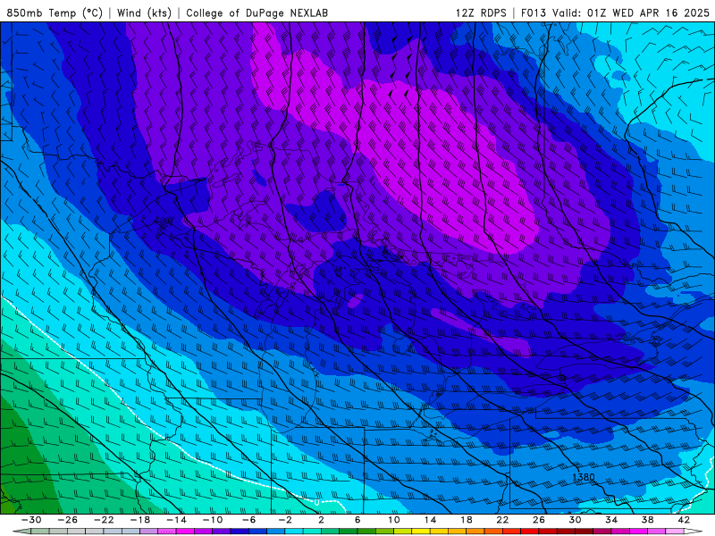Click the '10' colorbar label
The width and height of the screenshot is (715, 536).
click(x=394, y=520)
